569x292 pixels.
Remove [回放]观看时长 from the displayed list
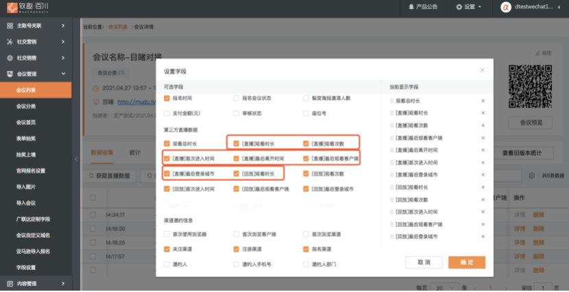click(x=483, y=187)
